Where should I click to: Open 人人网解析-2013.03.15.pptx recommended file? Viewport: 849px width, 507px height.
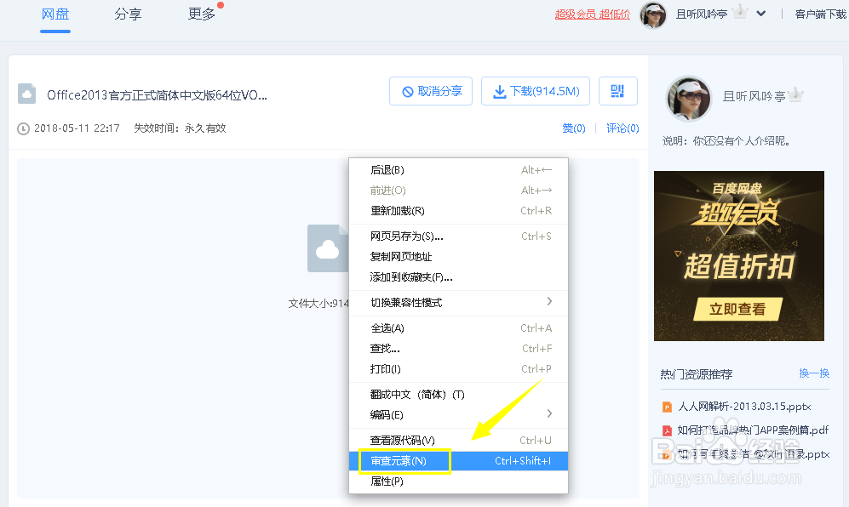[744, 407]
